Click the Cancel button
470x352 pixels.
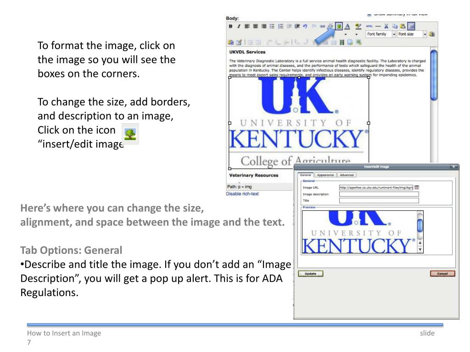pyautogui.click(x=442, y=274)
